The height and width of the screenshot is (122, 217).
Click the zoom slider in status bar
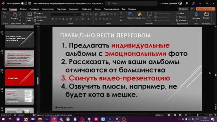198,115
